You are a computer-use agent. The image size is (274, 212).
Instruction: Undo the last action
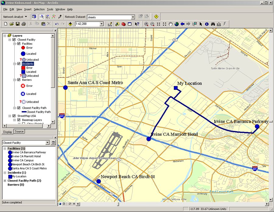[57, 24]
